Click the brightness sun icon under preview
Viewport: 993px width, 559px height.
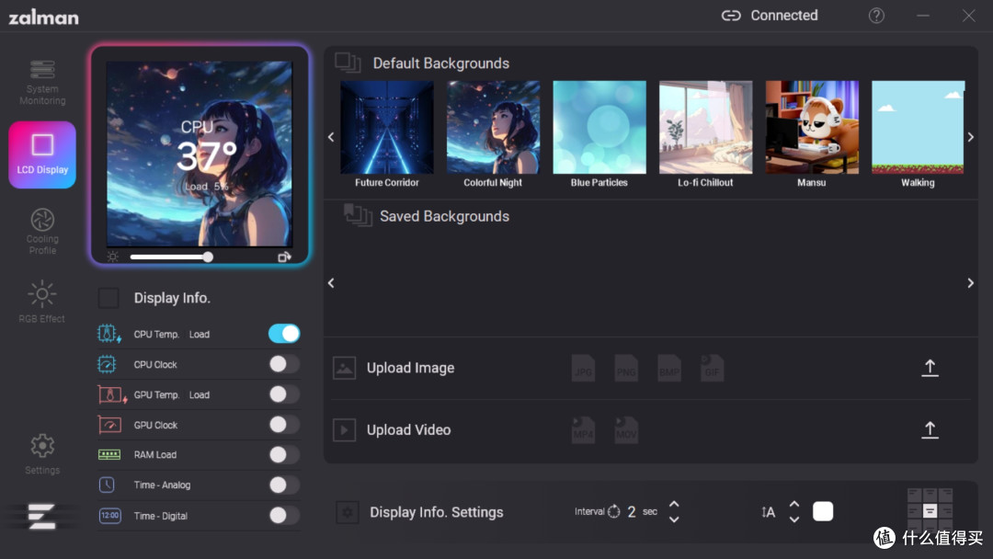(113, 257)
